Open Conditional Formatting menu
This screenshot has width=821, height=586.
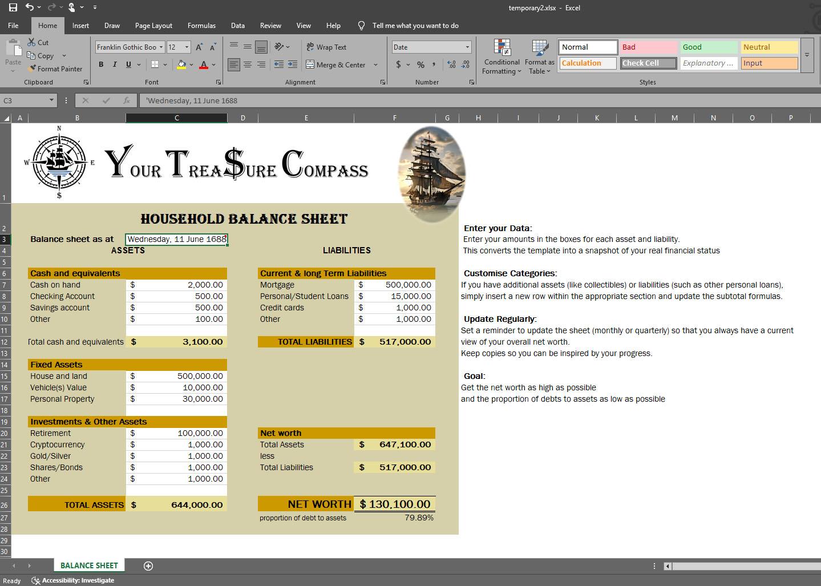click(x=502, y=58)
